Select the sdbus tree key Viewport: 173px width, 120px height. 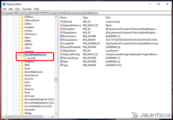tap(27, 38)
